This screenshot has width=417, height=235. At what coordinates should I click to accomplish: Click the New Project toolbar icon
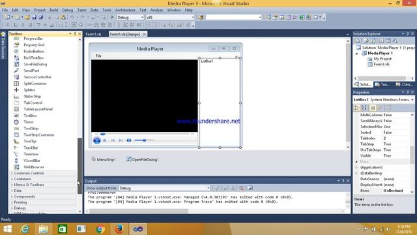point(7,18)
